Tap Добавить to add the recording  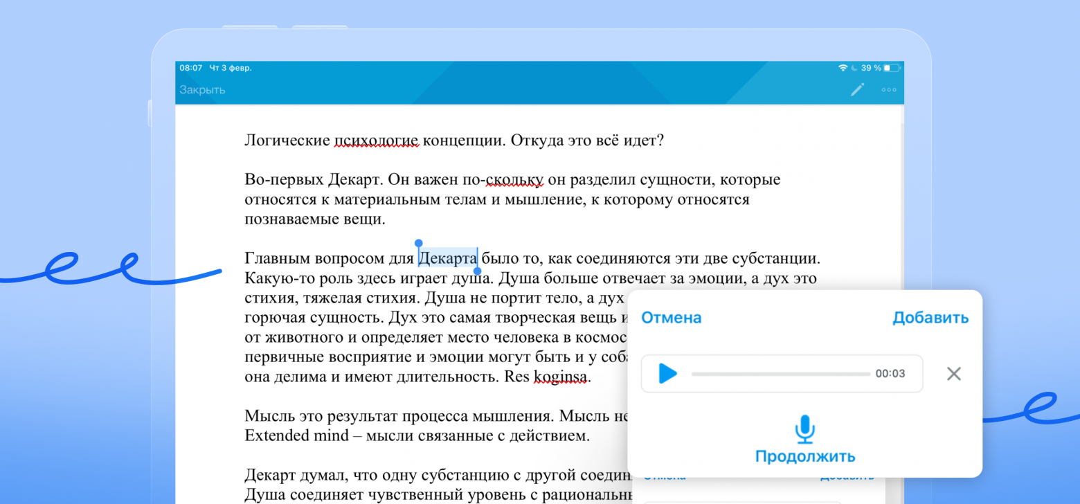coord(930,318)
